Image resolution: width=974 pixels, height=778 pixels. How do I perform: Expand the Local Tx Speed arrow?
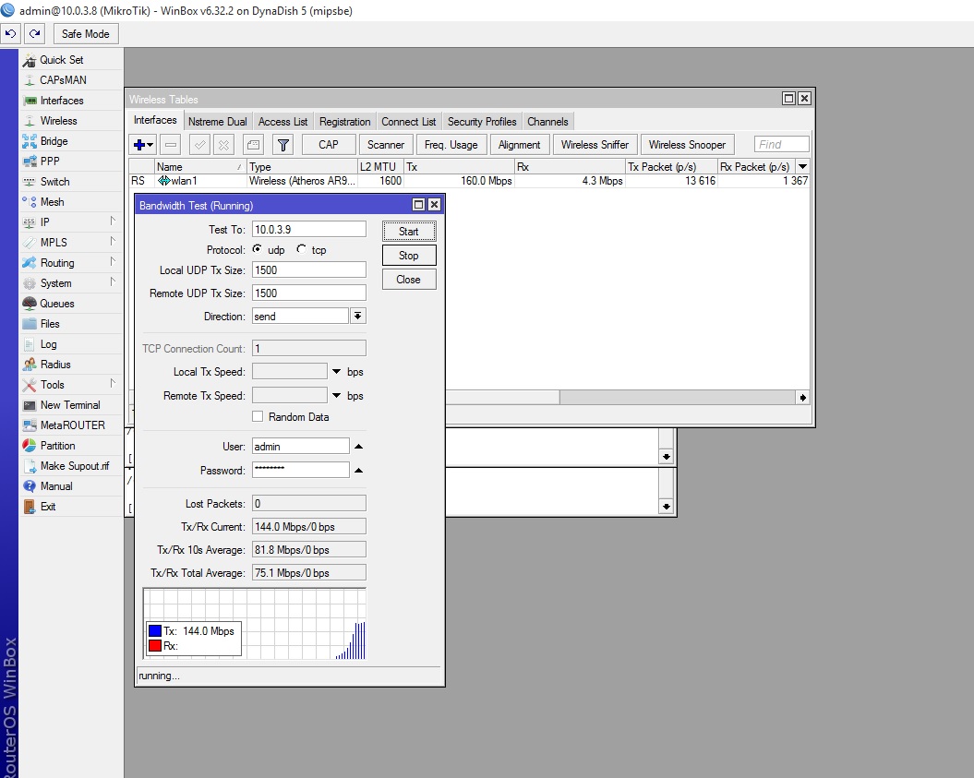click(x=337, y=372)
